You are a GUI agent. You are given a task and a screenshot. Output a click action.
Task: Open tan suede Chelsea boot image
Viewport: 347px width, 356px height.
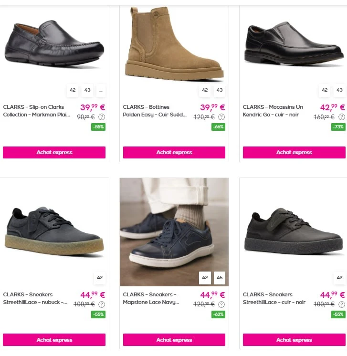[174, 44]
